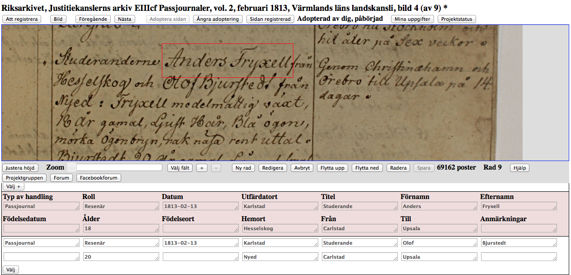Screen dimensions: 571x275
Task: Open Hjälp
Action: coord(519,168)
